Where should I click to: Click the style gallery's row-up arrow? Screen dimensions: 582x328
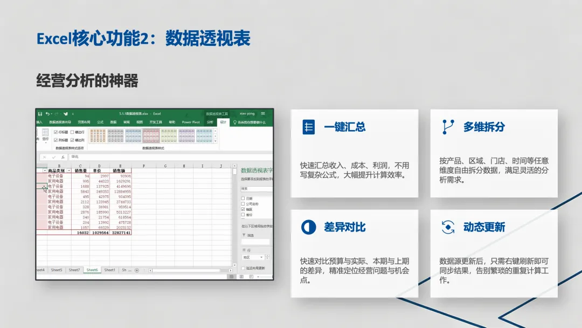click(x=215, y=131)
